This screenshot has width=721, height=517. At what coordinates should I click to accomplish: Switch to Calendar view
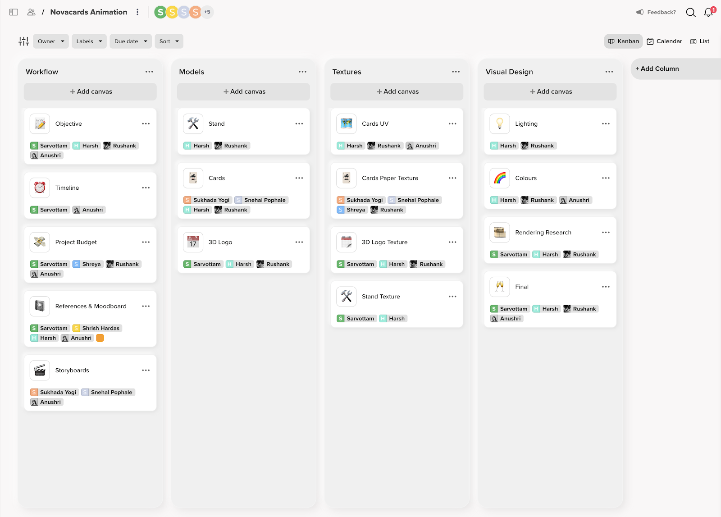pos(664,41)
